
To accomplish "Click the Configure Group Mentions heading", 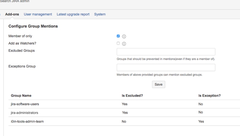I will (x=33, y=26).
